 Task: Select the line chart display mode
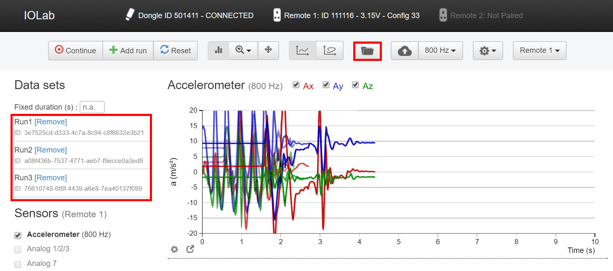click(302, 50)
